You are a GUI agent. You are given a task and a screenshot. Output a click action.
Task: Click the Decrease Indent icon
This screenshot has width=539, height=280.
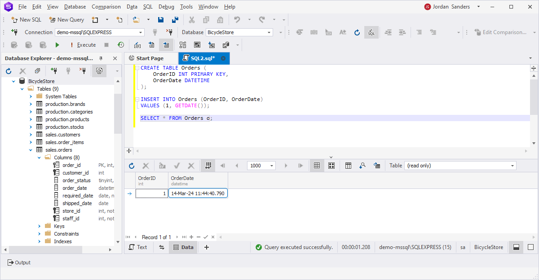tap(388, 32)
